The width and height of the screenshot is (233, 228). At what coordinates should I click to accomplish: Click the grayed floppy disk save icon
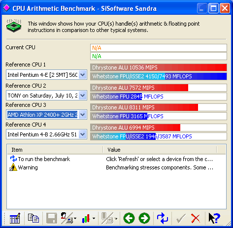click(52, 218)
